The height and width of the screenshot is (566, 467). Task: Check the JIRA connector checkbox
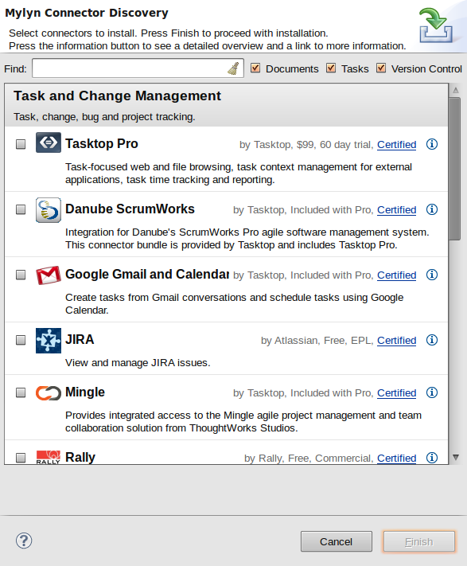(x=21, y=341)
